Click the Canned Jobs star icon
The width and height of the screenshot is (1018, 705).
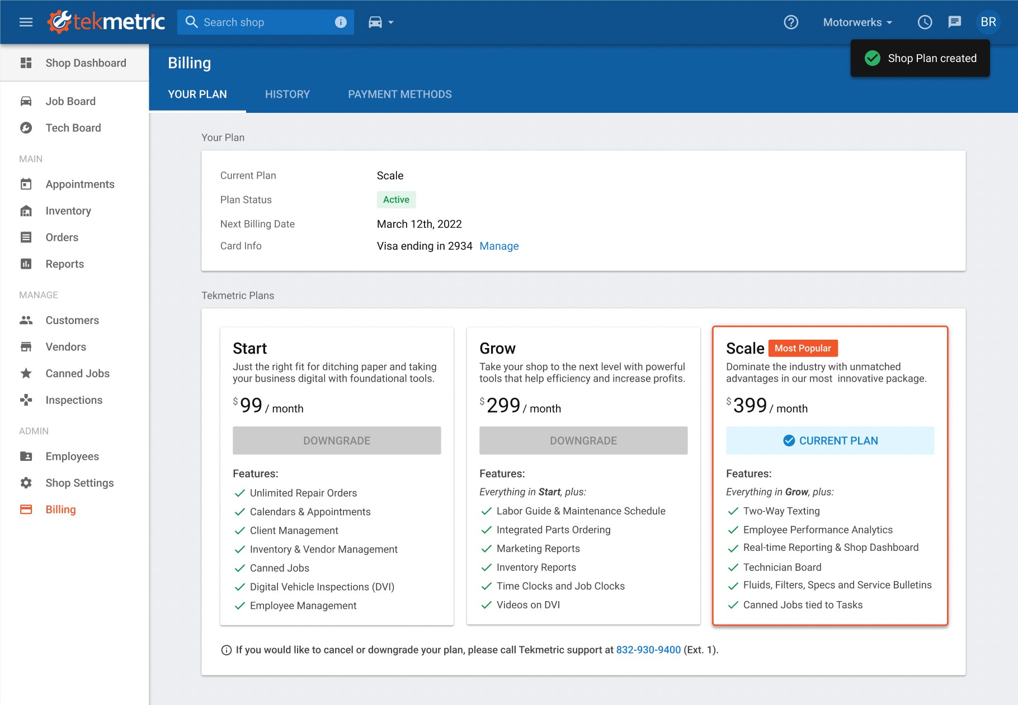pos(26,373)
